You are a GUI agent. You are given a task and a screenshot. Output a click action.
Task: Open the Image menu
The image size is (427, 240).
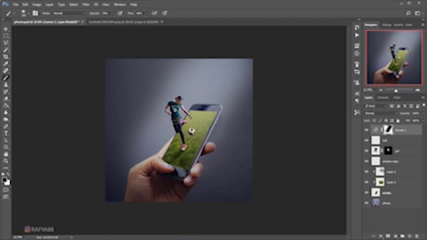click(37, 5)
